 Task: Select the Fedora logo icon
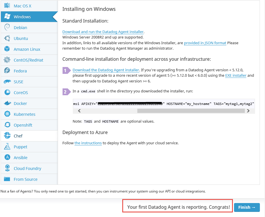coord(7,70)
